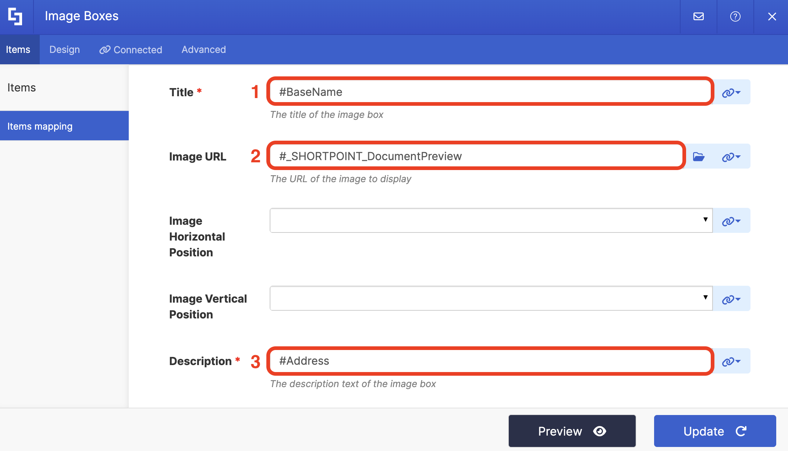The height and width of the screenshot is (451, 788).
Task: Click the Image Horizontal Position label
Action: 197,237
